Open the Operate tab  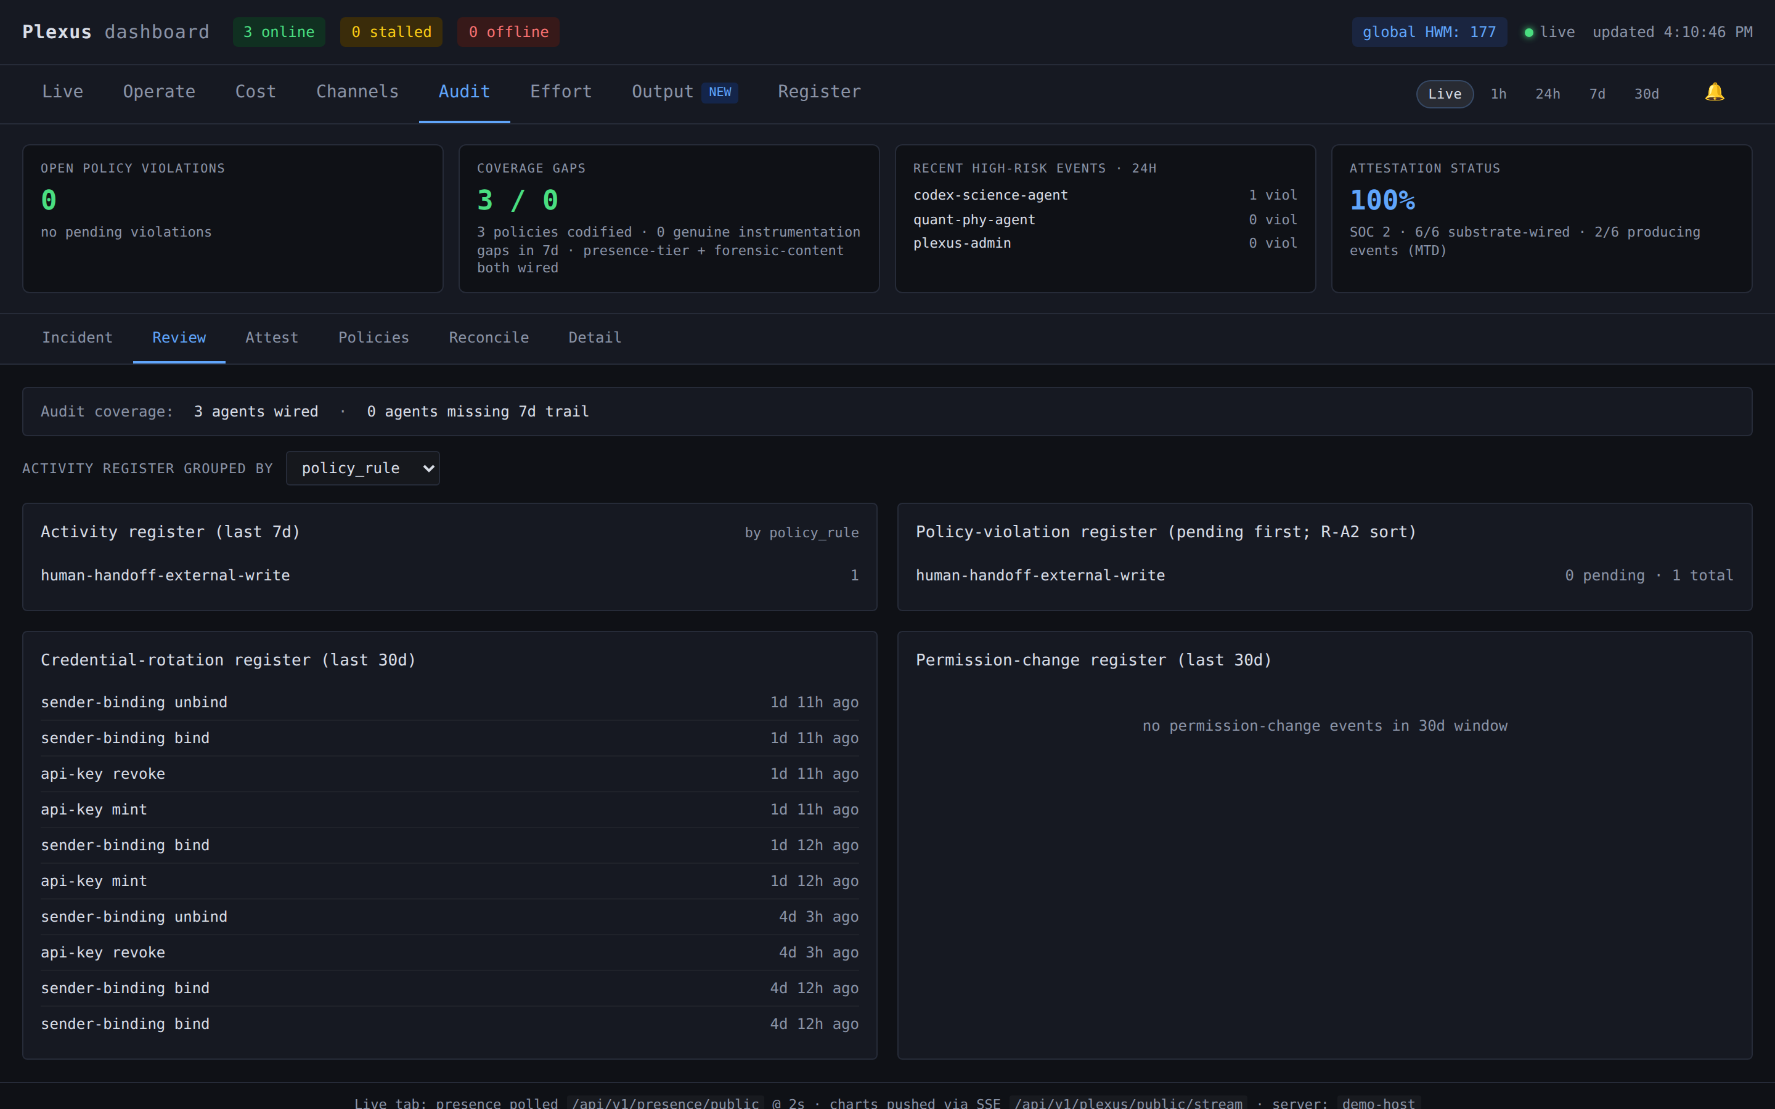click(x=159, y=92)
